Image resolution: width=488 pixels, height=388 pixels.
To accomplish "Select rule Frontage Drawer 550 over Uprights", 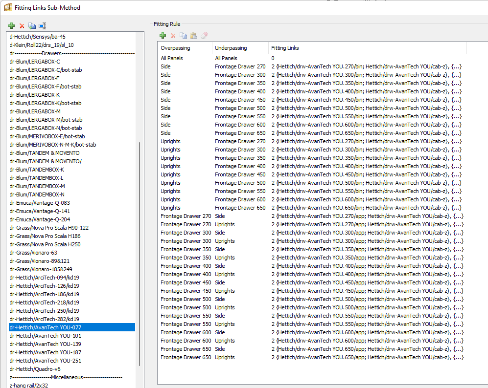I will click(312, 324).
